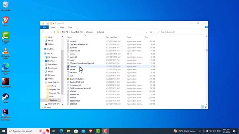
Task: Click the navigation pane down scroll arrow
Action: coord(62,104)
